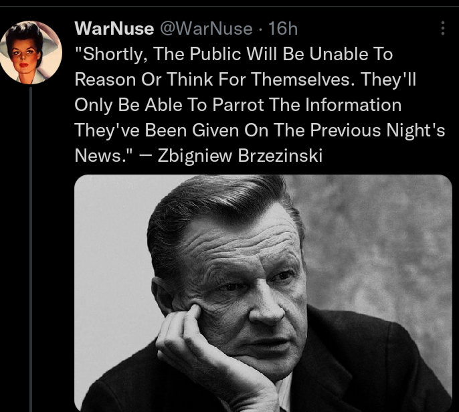The width and height of the screenshot is (459, 412).
Task: Click the tweet's first line starting with "Shortly"
Action: (x=234, y=54)
